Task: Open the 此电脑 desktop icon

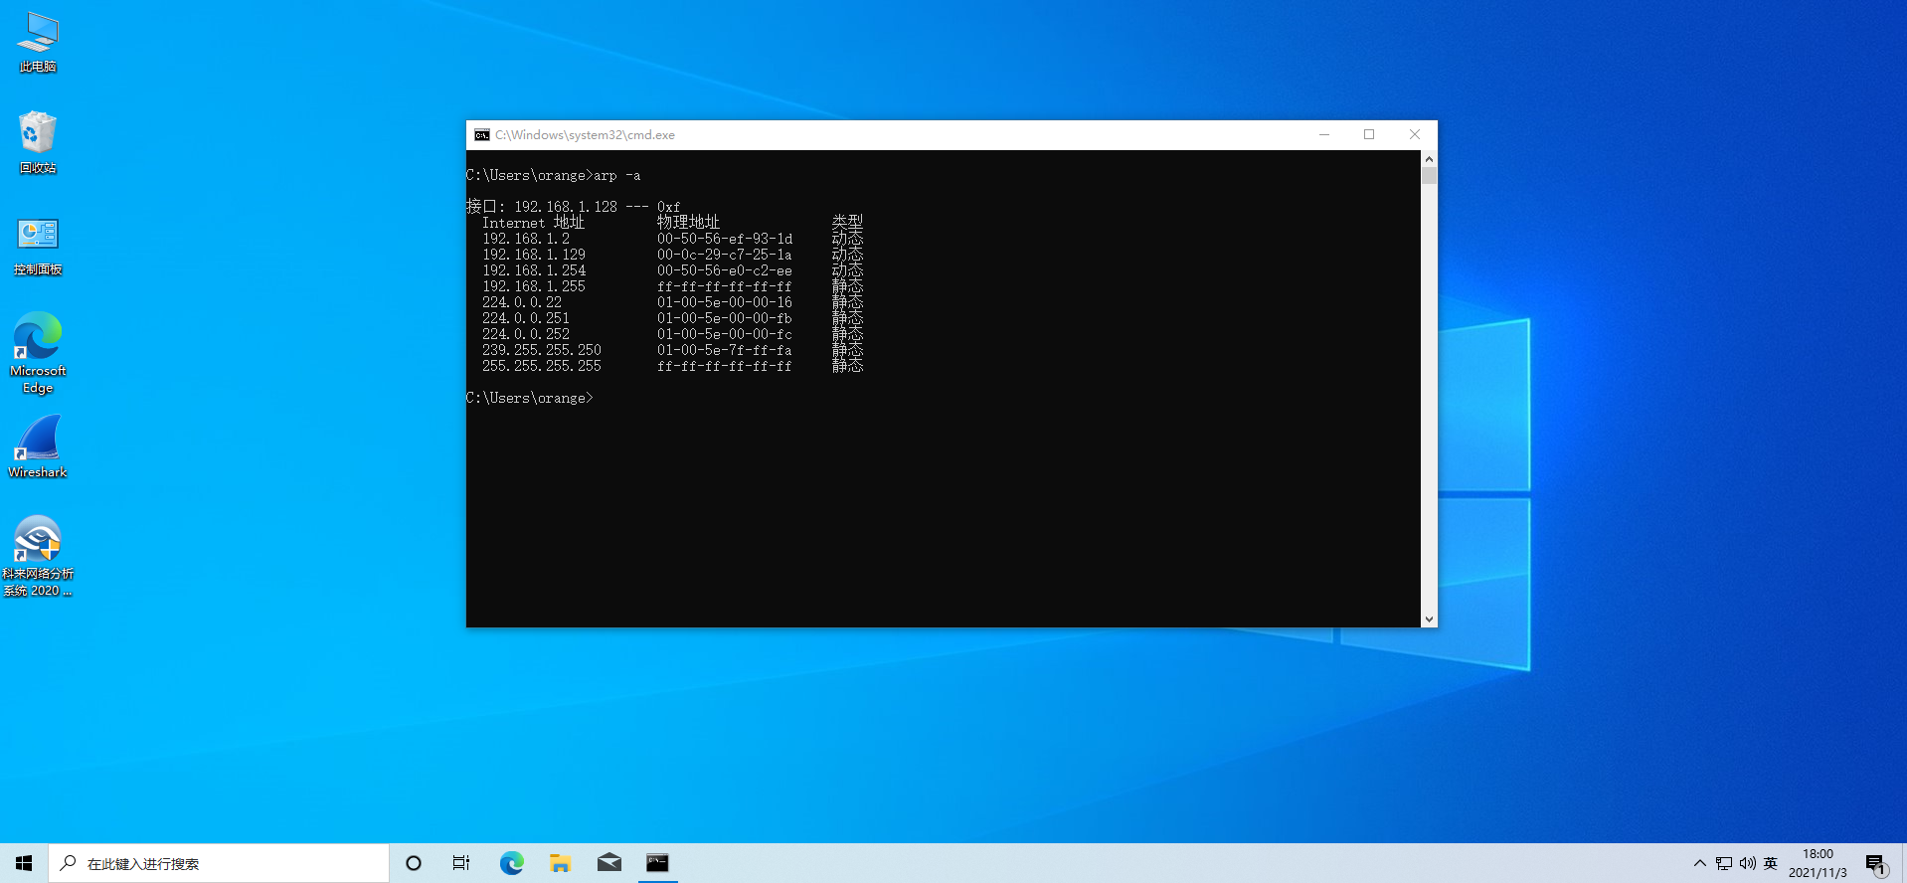Action: point(38,43)
